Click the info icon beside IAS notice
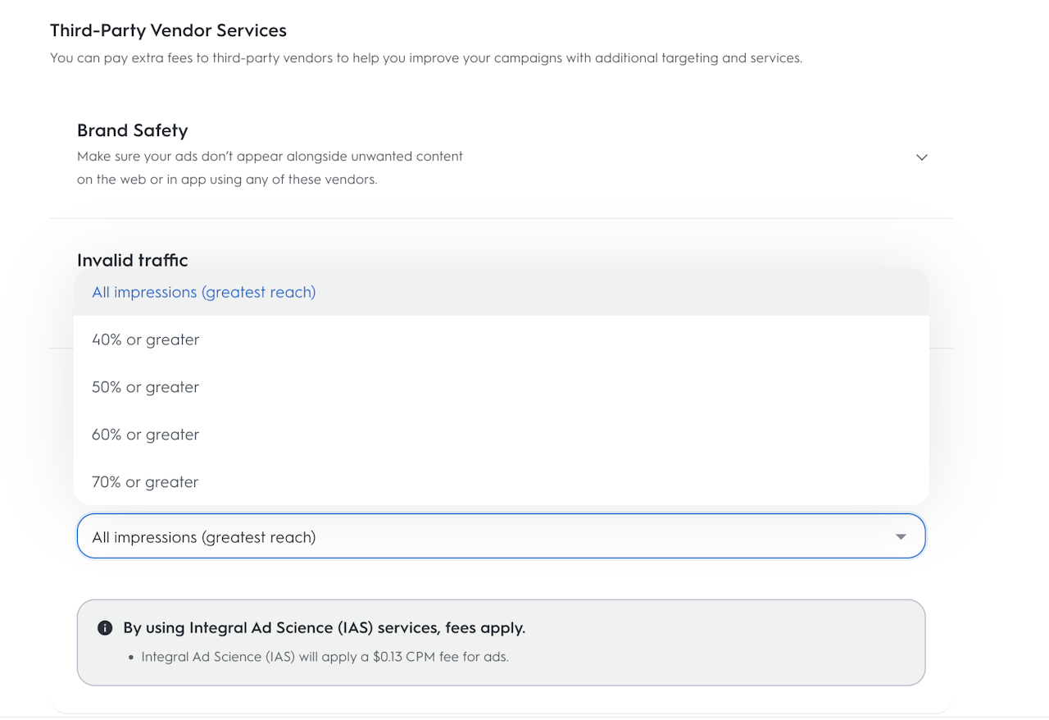Screen dimensions: 1049x720 [x=105, y=628]
